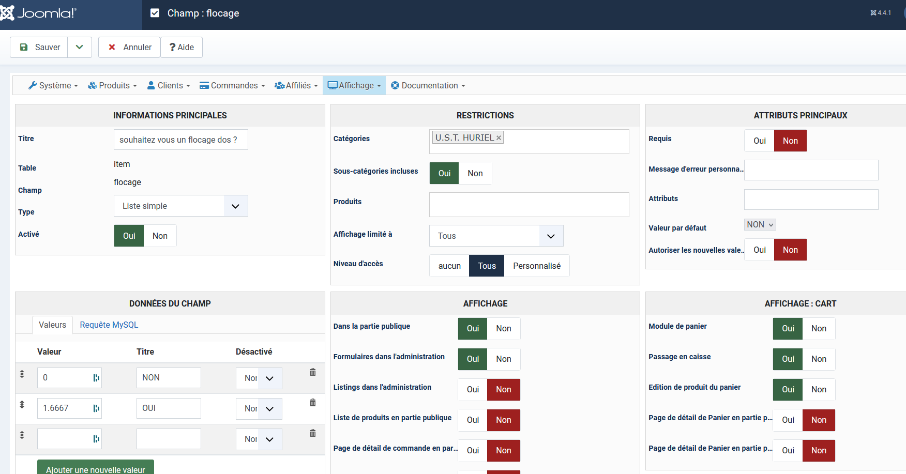Open the Type dropdown showing Liste simple

click(x=181, y=206)
